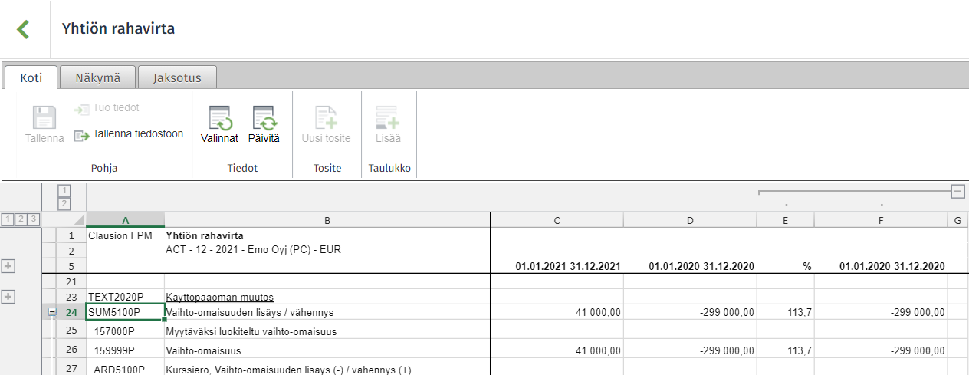Collapse the column group with the minus box
This screenshot has width=969, height=375.
coord(958,192)
